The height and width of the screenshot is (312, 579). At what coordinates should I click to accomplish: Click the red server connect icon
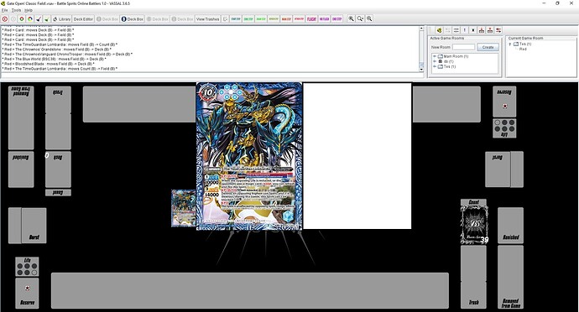pyautogui.click(x=5, y=18)
